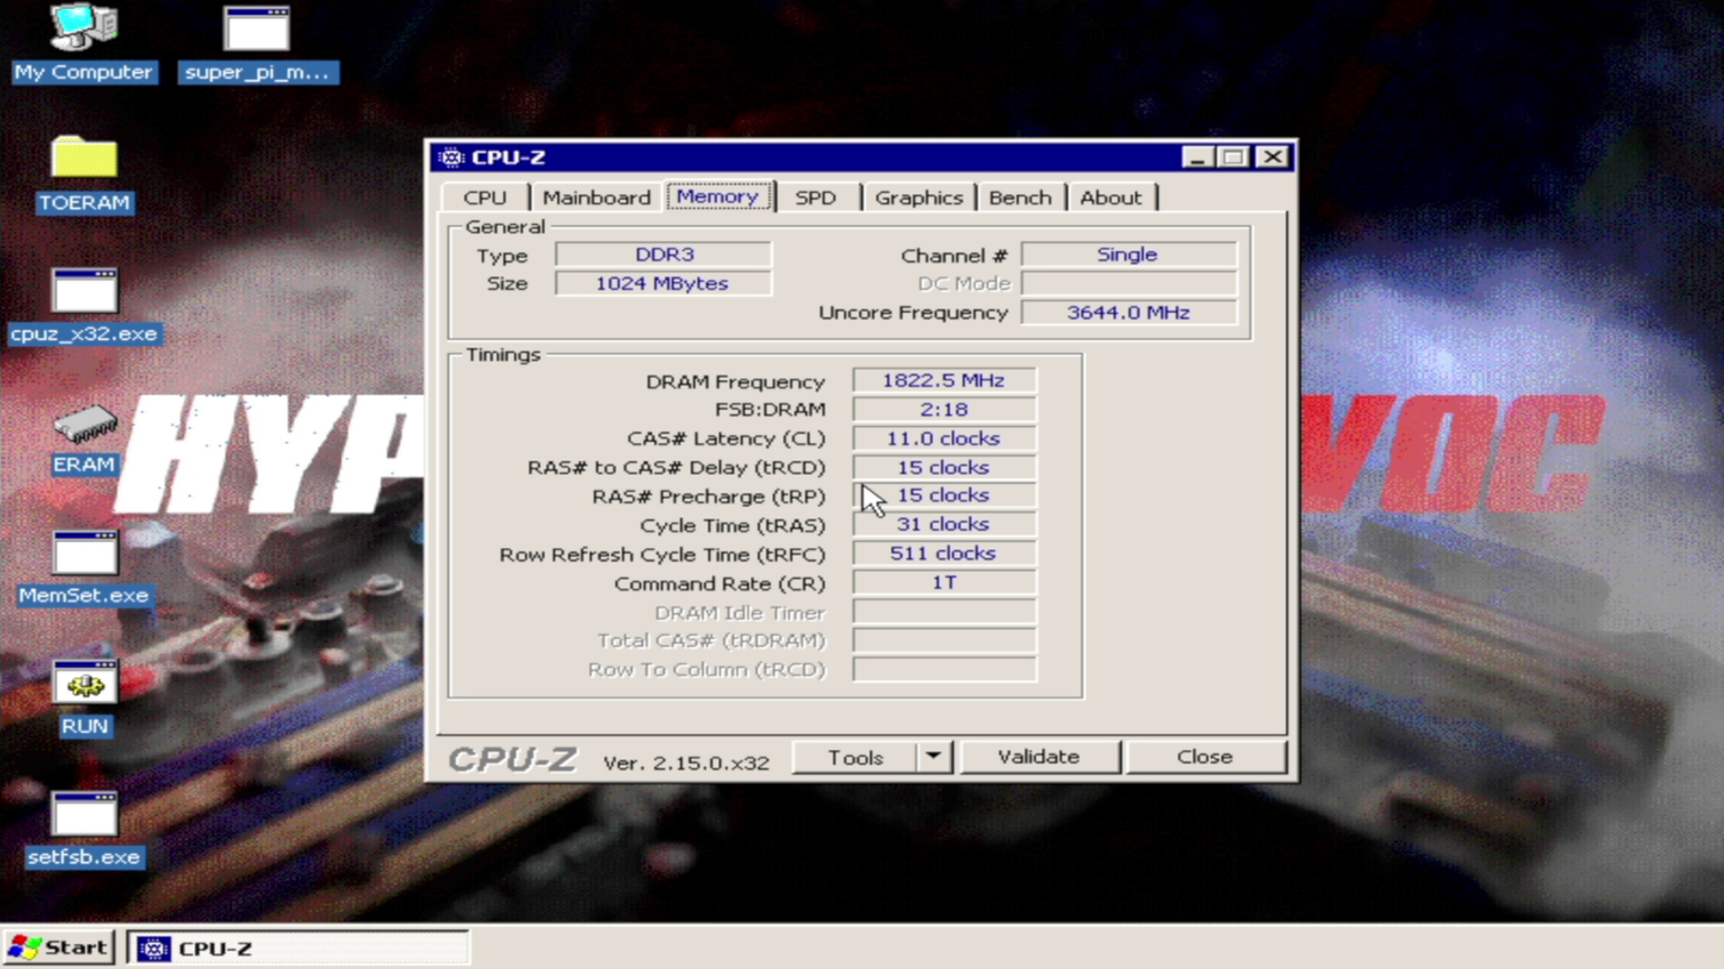This screenshot has height=969, width=1724.
Task: Select the setfsb.exe desktop icon
Action: [x=84, y=829]
